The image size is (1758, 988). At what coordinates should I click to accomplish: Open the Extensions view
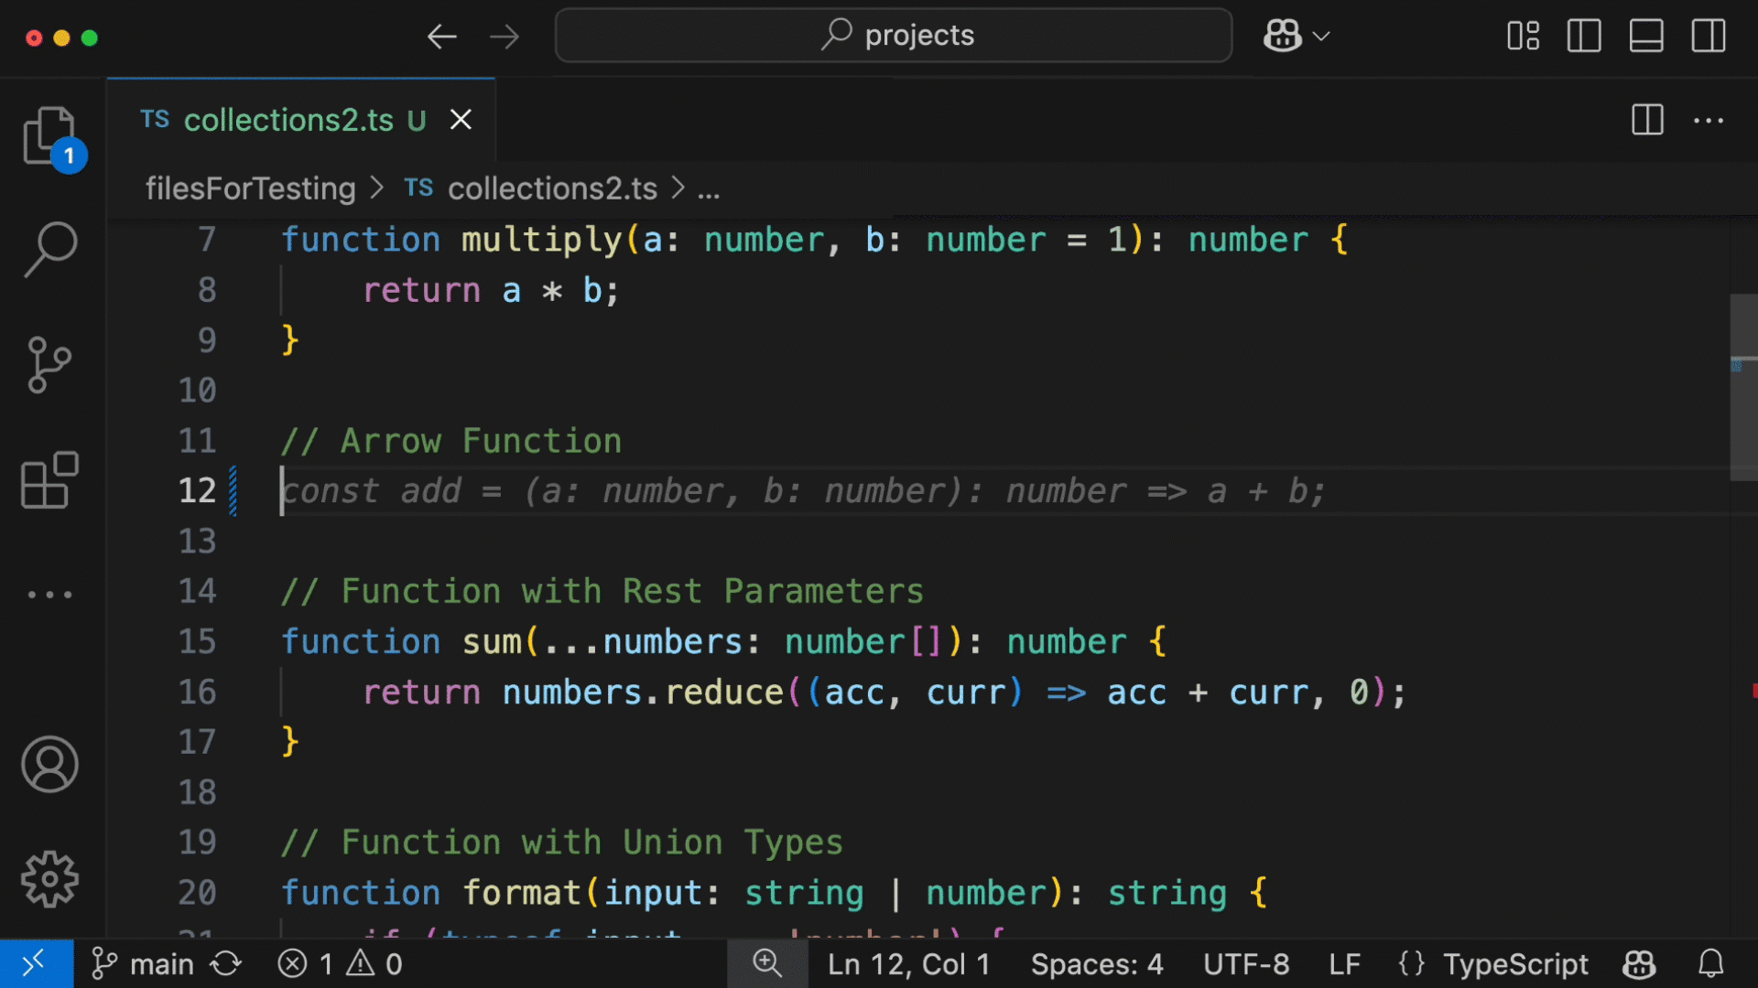click(49, 480)
